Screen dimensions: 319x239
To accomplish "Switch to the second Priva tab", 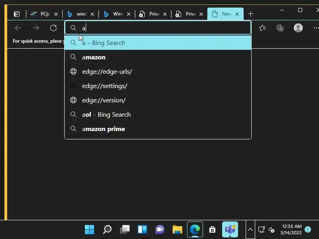I will [x=189, y=14].
